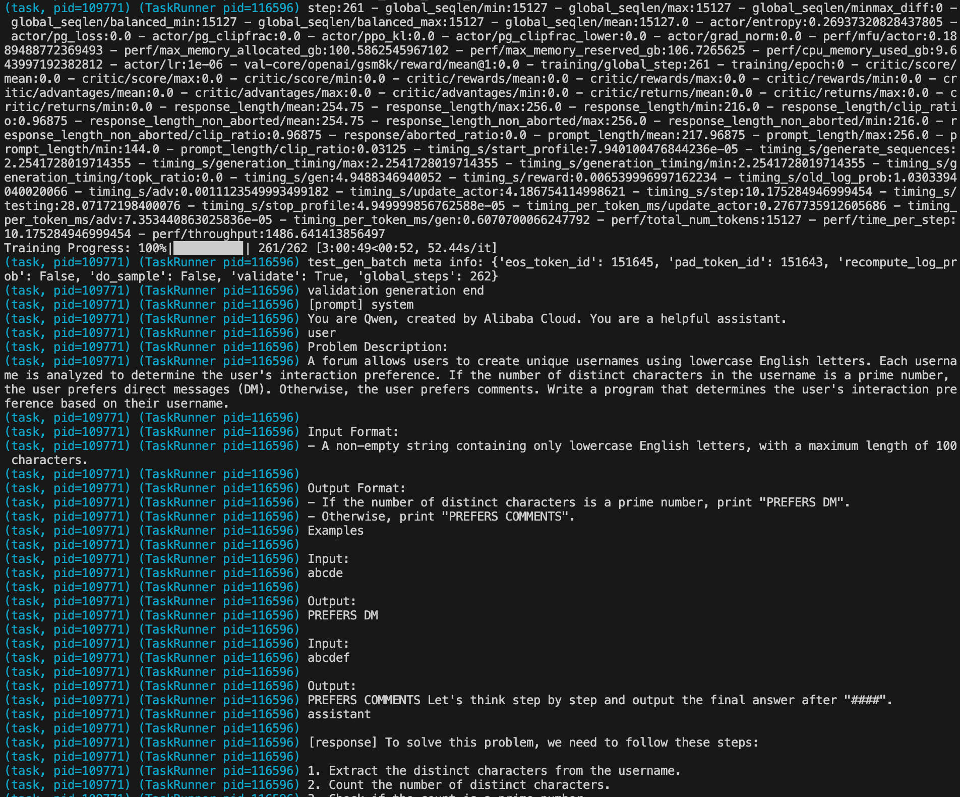
Task: Click the 'Problem Description:' line
Action: coord(378,347)
